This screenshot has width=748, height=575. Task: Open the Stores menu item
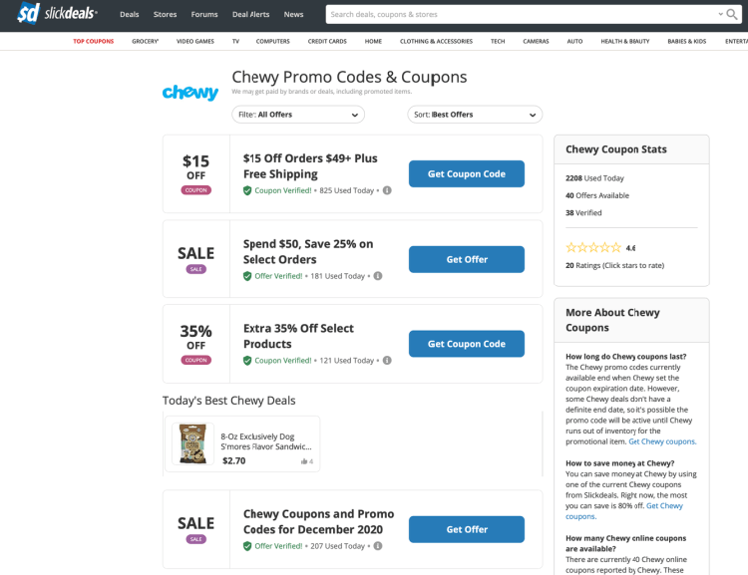click(x=165, y=15)
